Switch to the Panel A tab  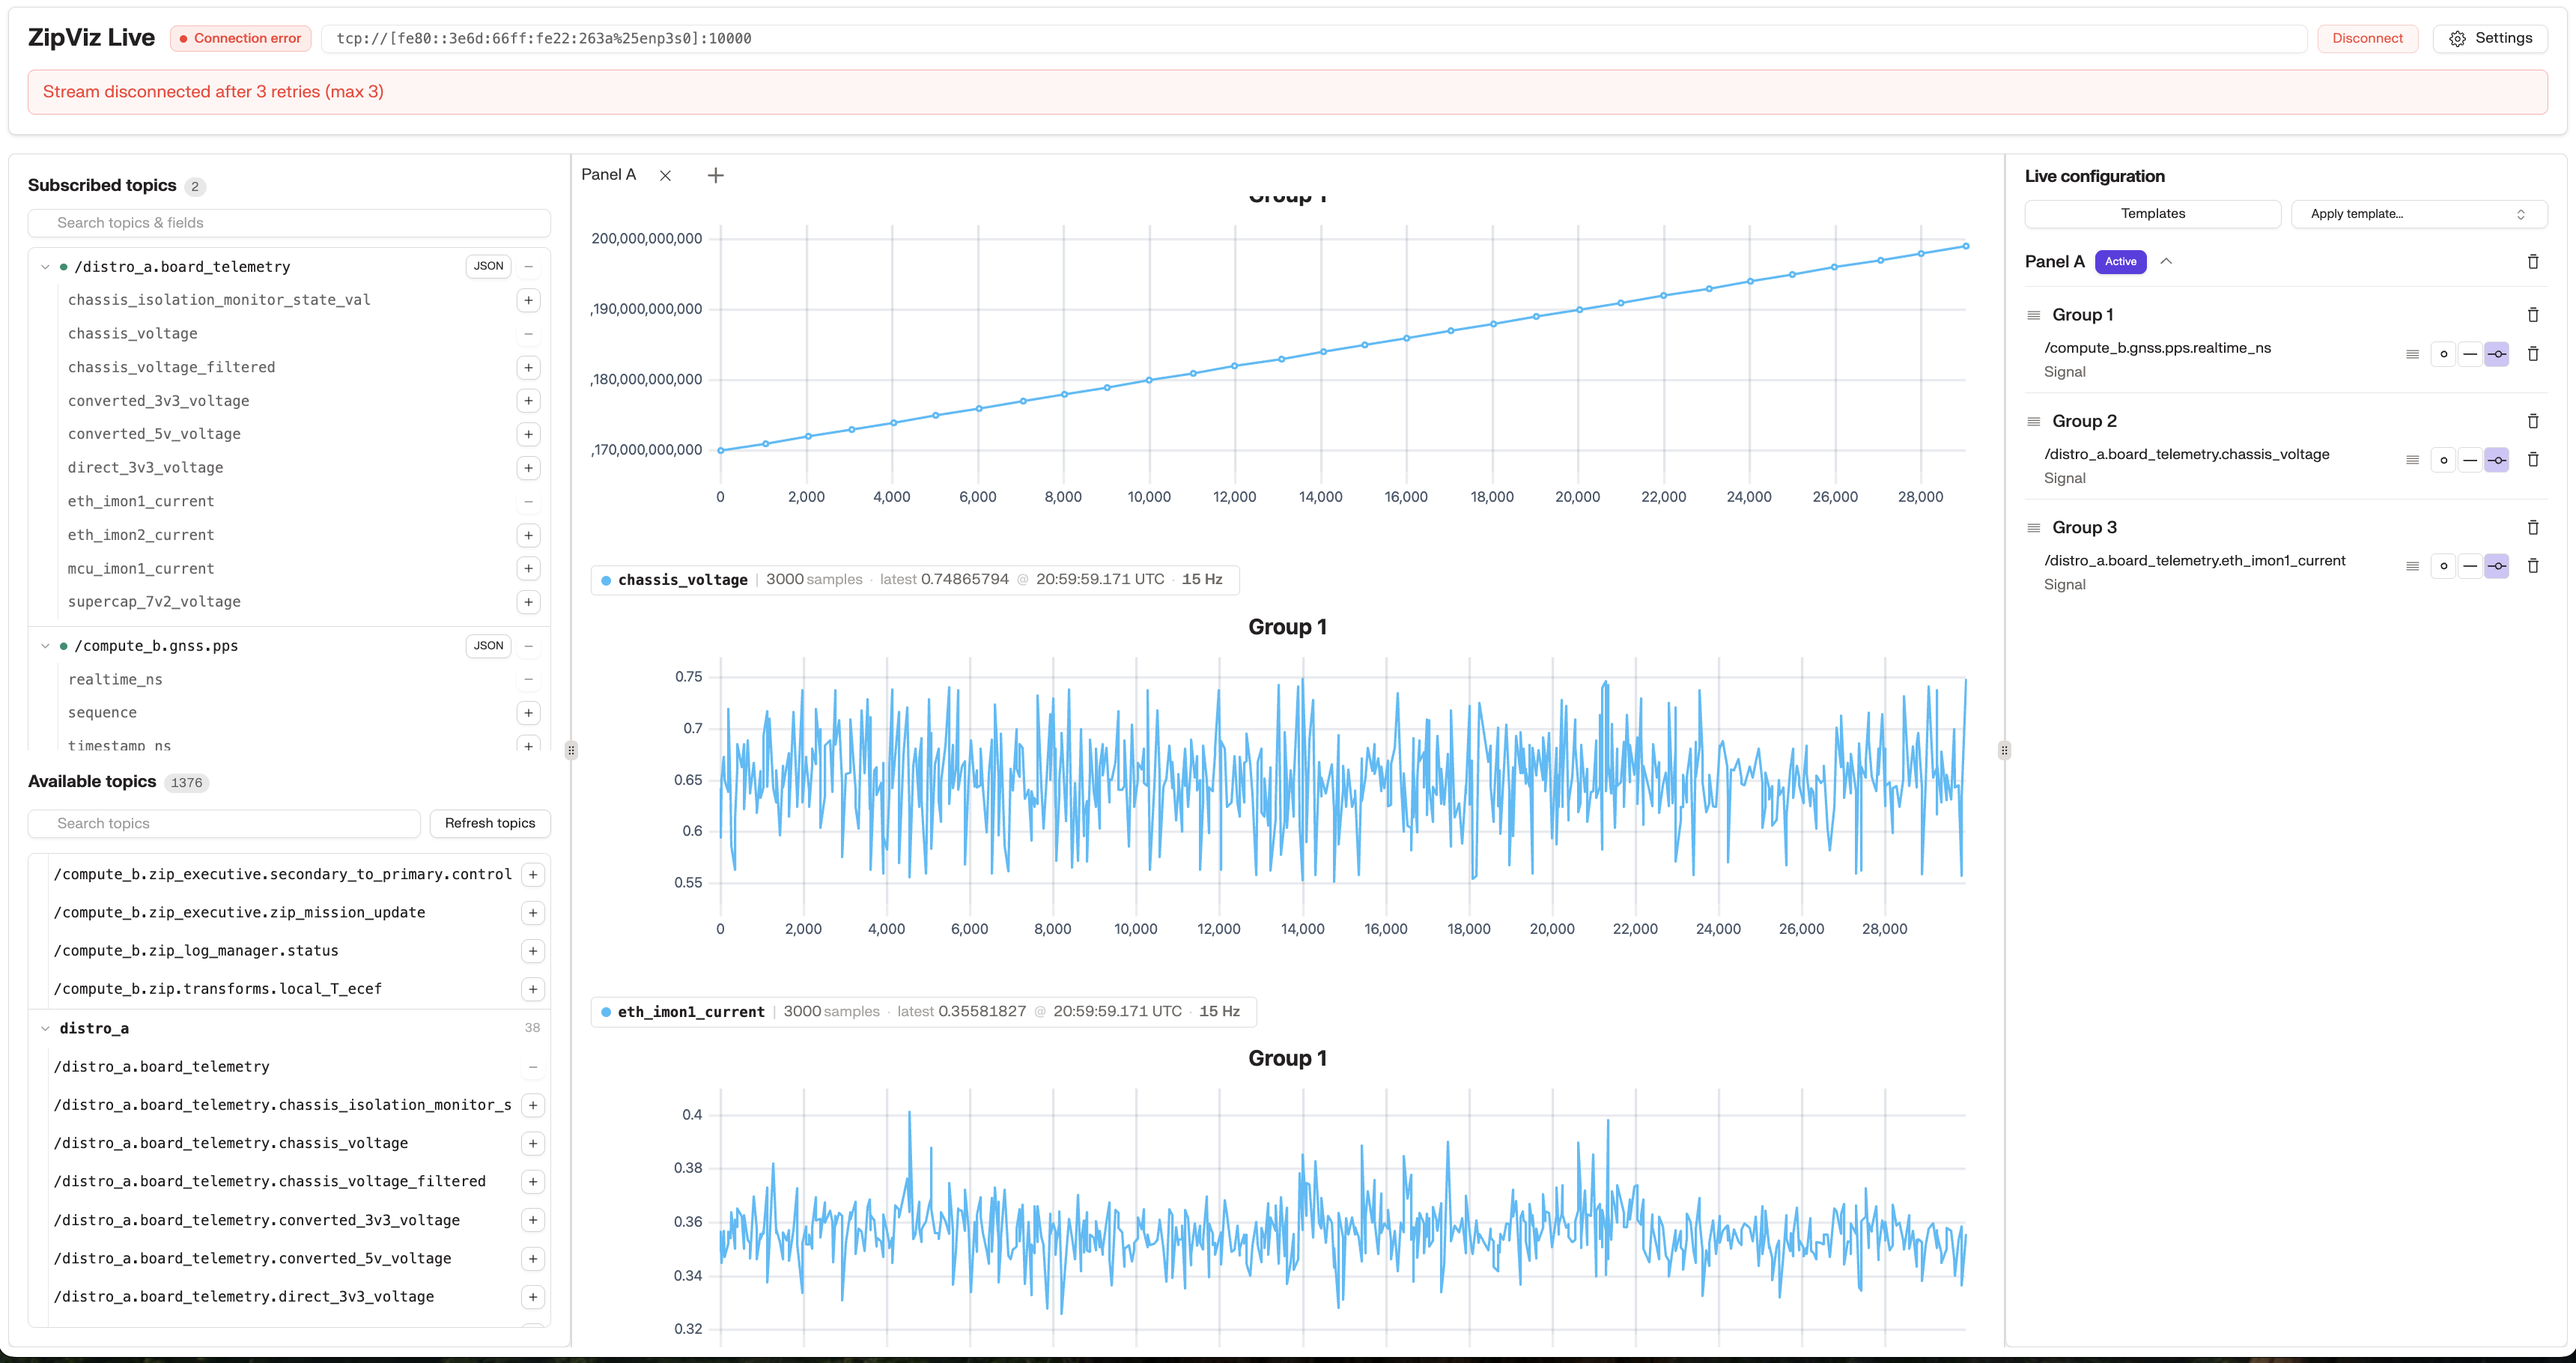[x=608, y=175]
